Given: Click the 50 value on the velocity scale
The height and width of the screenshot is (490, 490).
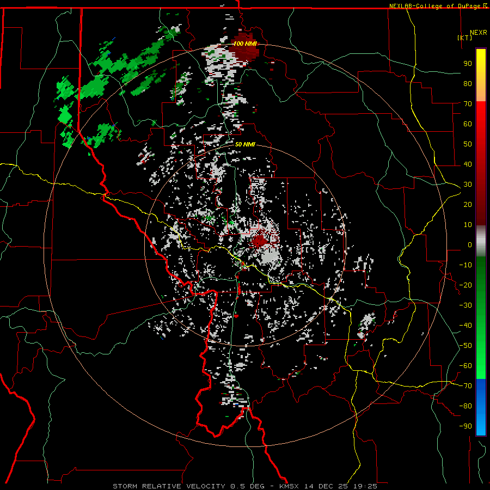Looking at the screenshot, I should (468, 144).
